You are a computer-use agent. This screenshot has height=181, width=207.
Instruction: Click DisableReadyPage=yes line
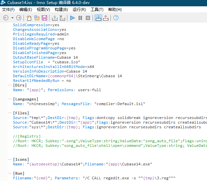(36, 43)
